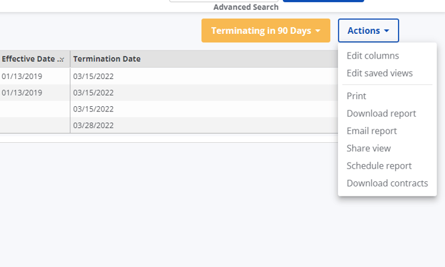Select Download report menu item
This screenshot has height=267, width=445.
coord(381,114)
